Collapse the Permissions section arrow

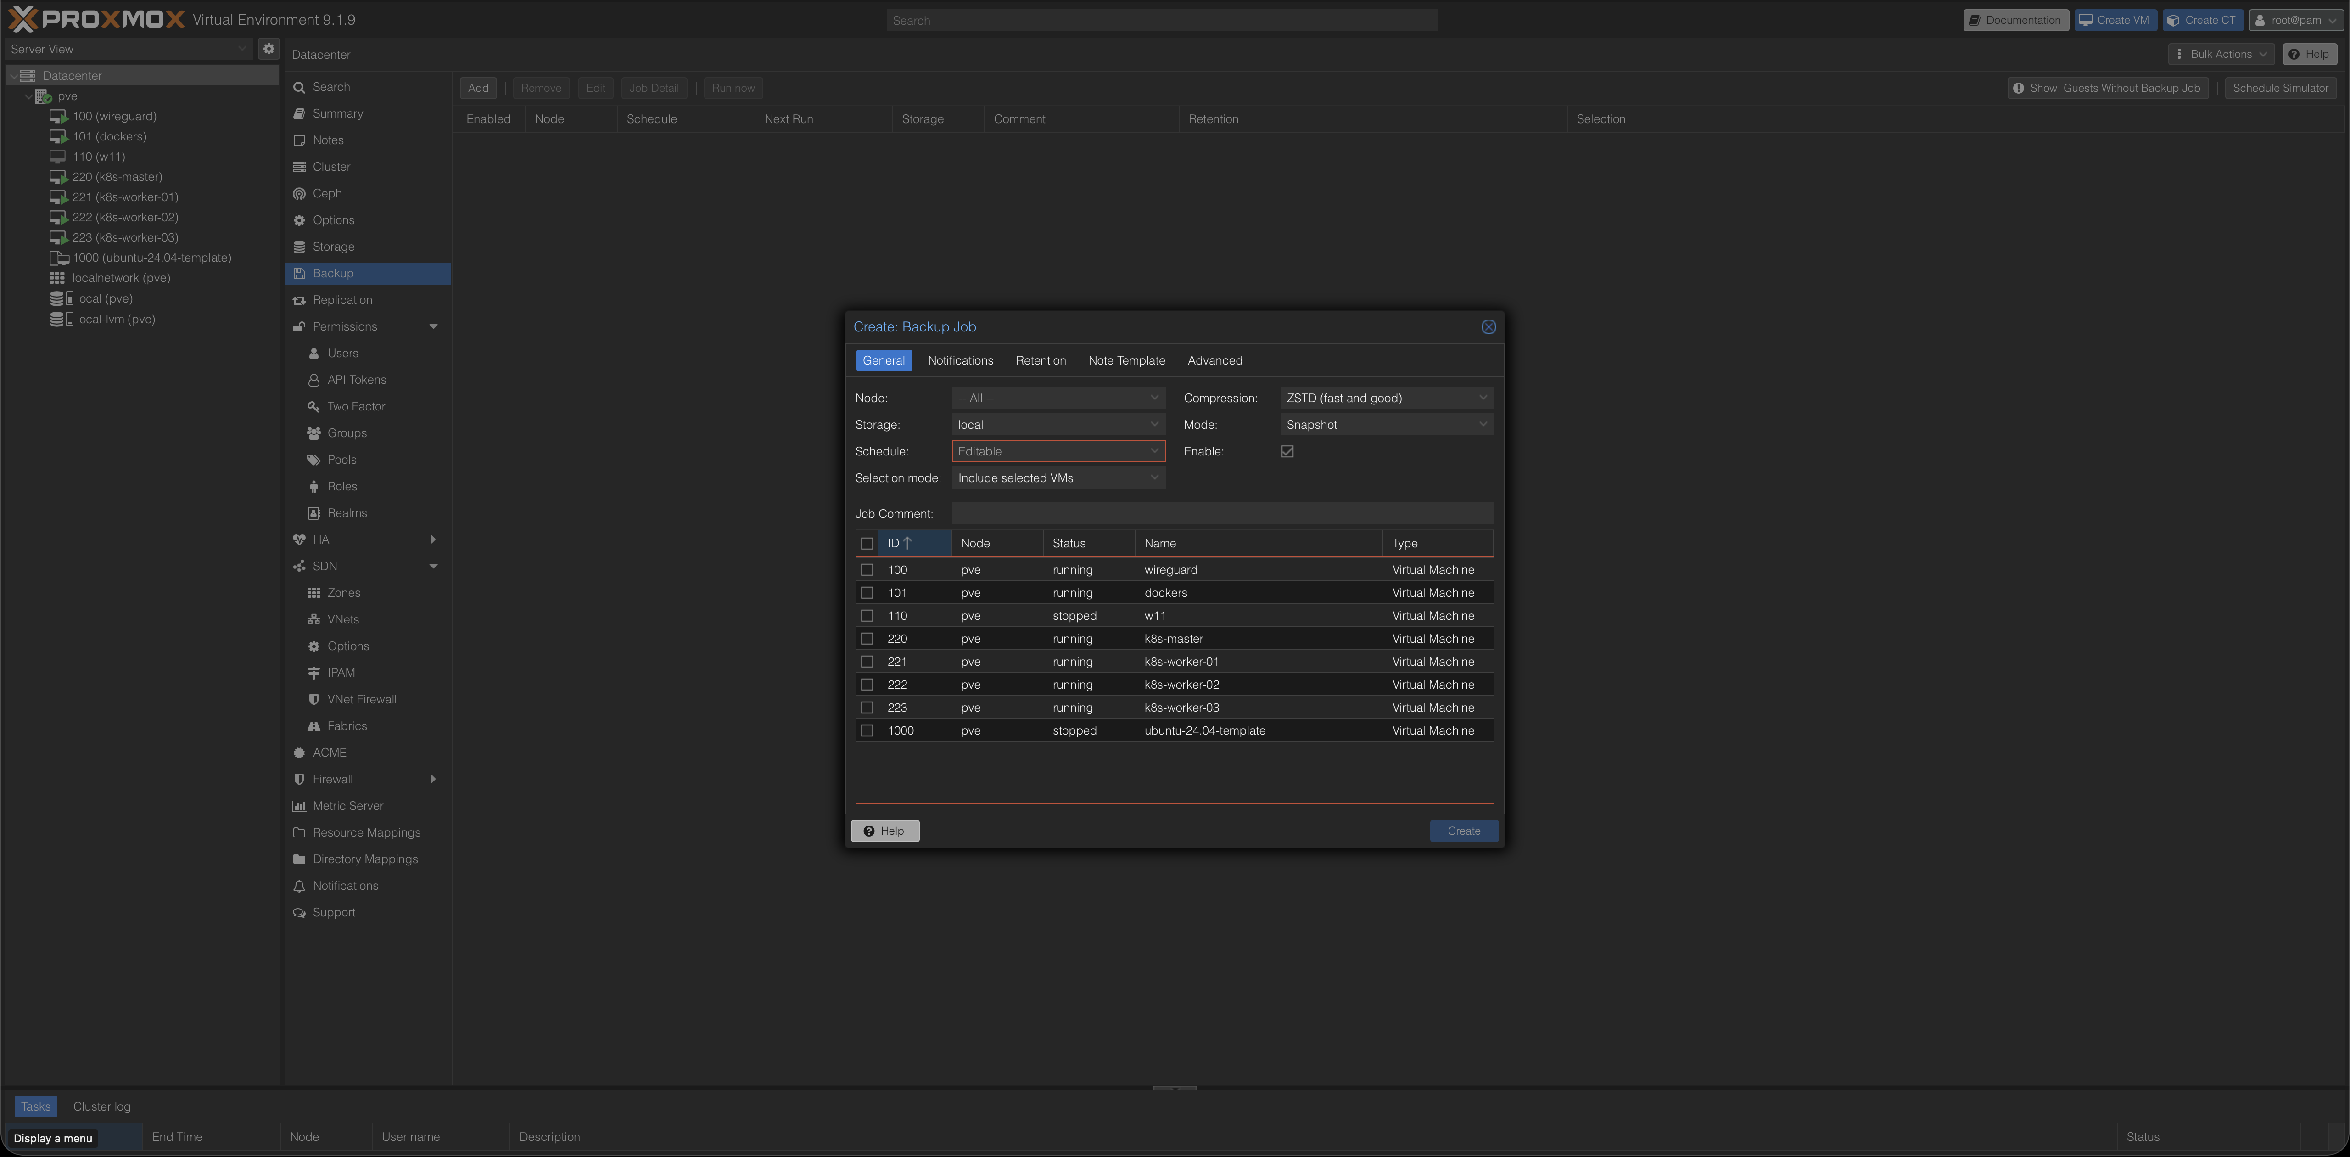[433, 326]
